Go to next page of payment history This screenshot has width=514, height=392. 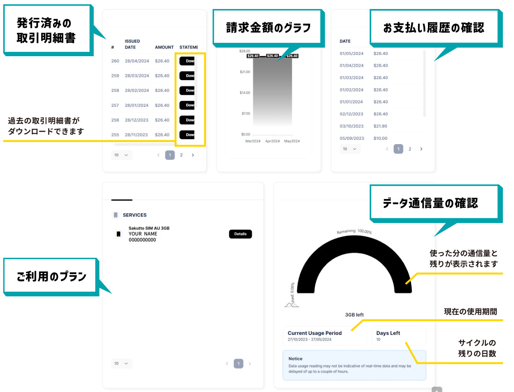[421, 149]
